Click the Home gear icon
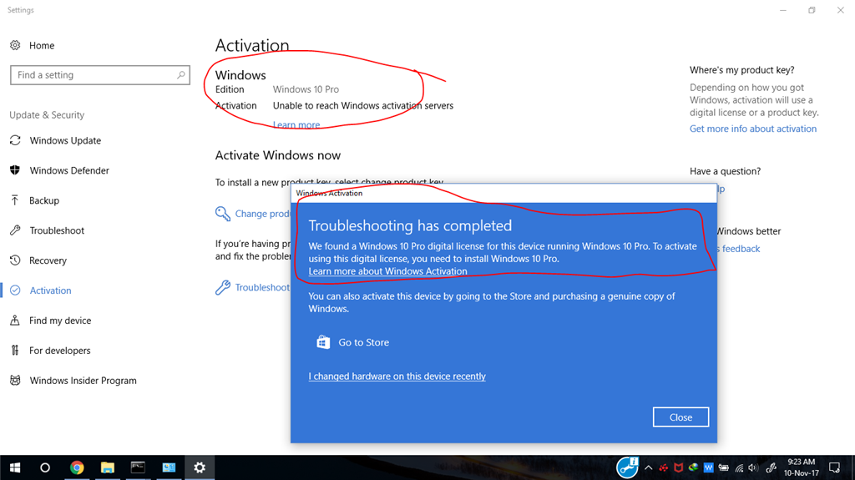 coord(15,45)
